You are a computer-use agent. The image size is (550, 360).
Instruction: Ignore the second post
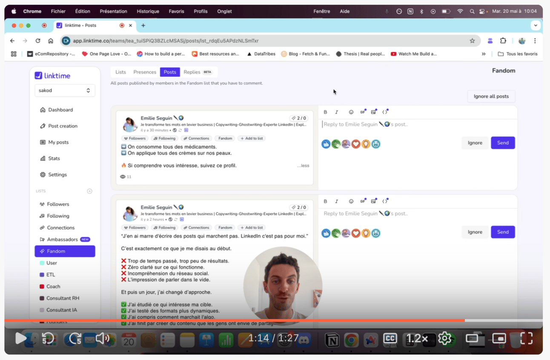(475, 232)
